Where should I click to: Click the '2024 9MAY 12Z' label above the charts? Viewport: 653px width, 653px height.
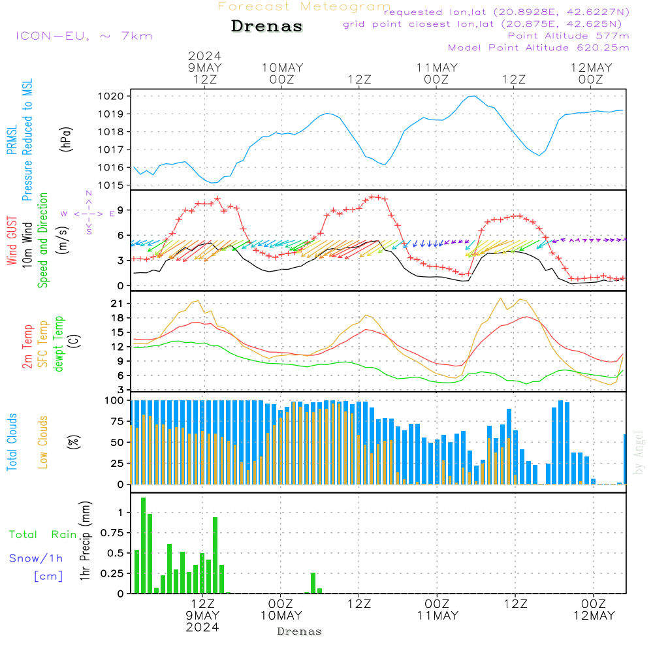pos(204,67)
